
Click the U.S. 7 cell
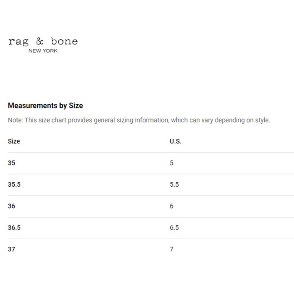(172, 249)
